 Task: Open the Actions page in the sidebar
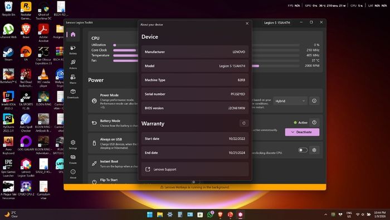tap(73, 65)
